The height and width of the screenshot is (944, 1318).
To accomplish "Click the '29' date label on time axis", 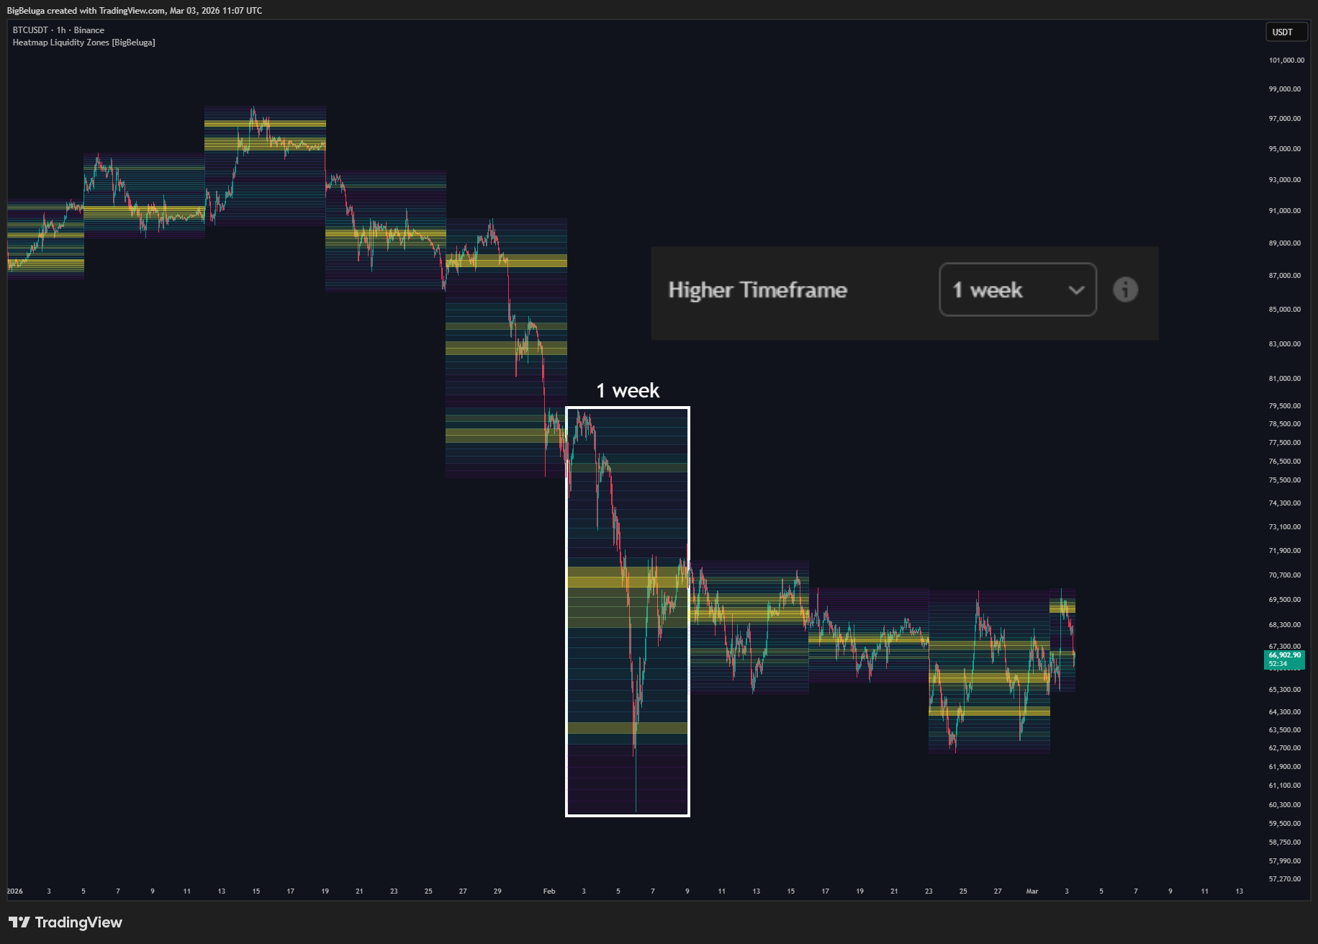I will (497, 891).
